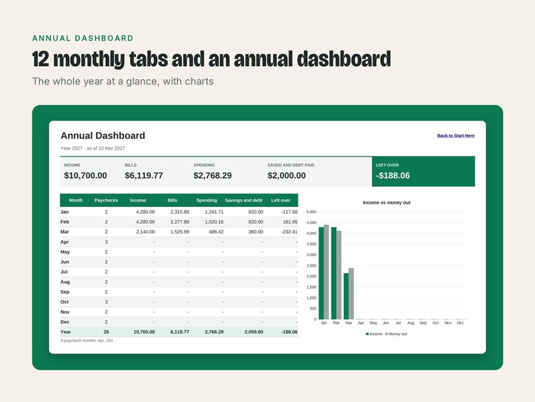Select the Aug row label in table

tap(65, 282)
